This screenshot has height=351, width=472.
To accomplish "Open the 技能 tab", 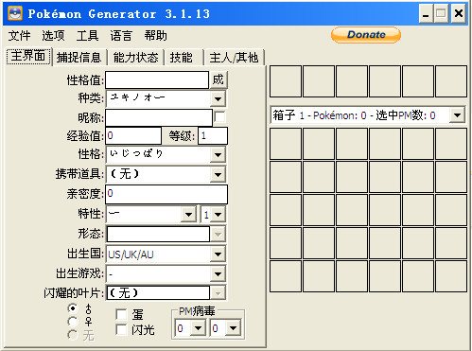I will point(182,58).
